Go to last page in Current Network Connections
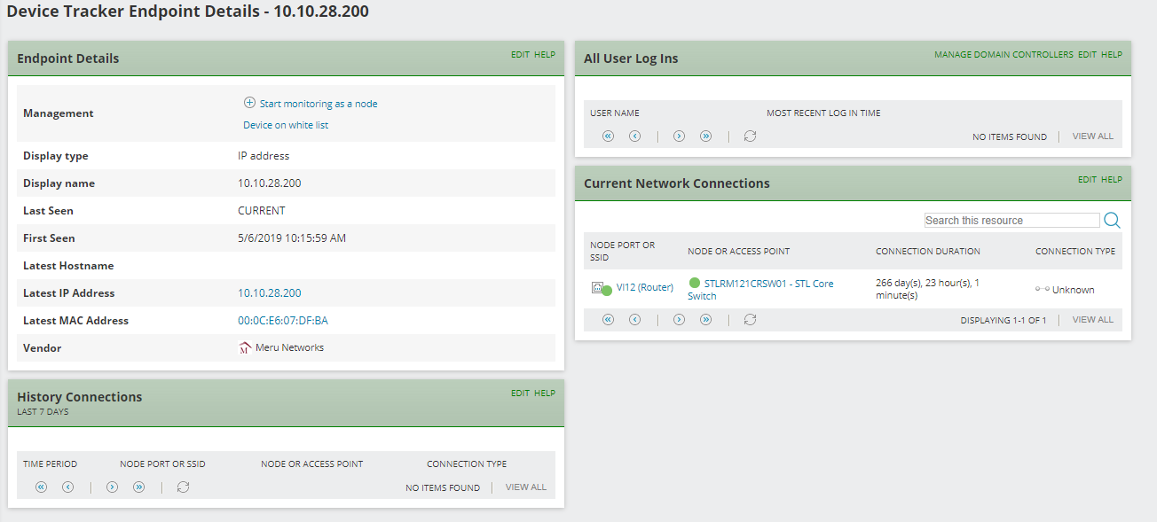This screenshot has height=522, width=1157. pos(705,320)
